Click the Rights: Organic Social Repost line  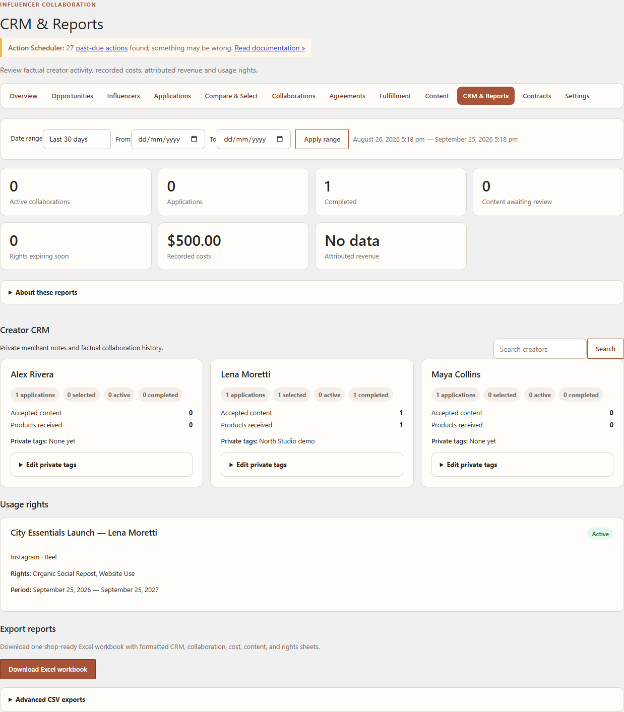[73, 573]
